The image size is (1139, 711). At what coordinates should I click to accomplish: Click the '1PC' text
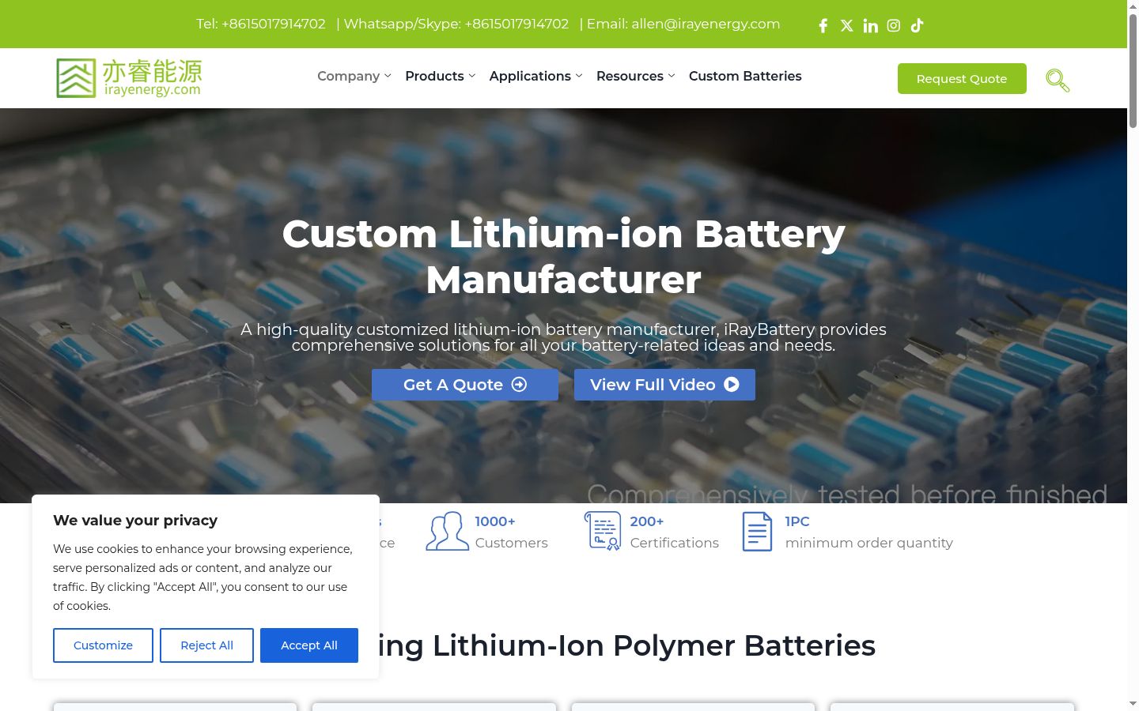(797, 521)
